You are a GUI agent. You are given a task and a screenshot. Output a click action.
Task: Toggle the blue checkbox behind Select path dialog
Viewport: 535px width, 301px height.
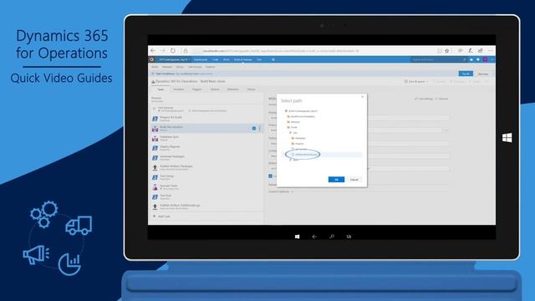271,176
